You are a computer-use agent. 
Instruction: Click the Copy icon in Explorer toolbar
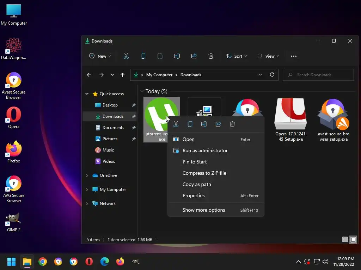point(143,56)
